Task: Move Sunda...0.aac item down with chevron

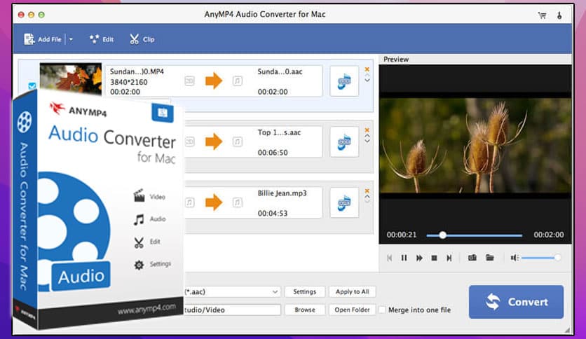Action: tap(367, 80)
